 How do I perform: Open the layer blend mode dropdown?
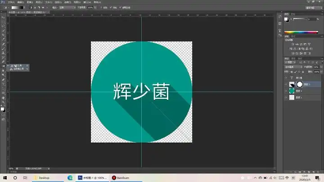point(291,67)
